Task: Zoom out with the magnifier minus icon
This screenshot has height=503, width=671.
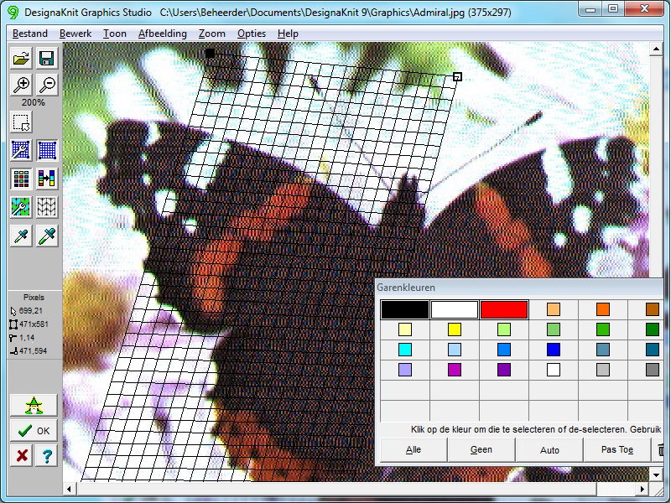Action: pyautogui.click(x=47, y=85)
